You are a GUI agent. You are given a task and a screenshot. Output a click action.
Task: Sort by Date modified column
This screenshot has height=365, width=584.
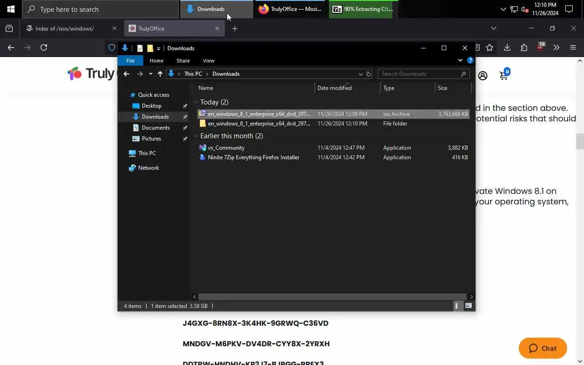pyautogui.click(x=347, y=88)
